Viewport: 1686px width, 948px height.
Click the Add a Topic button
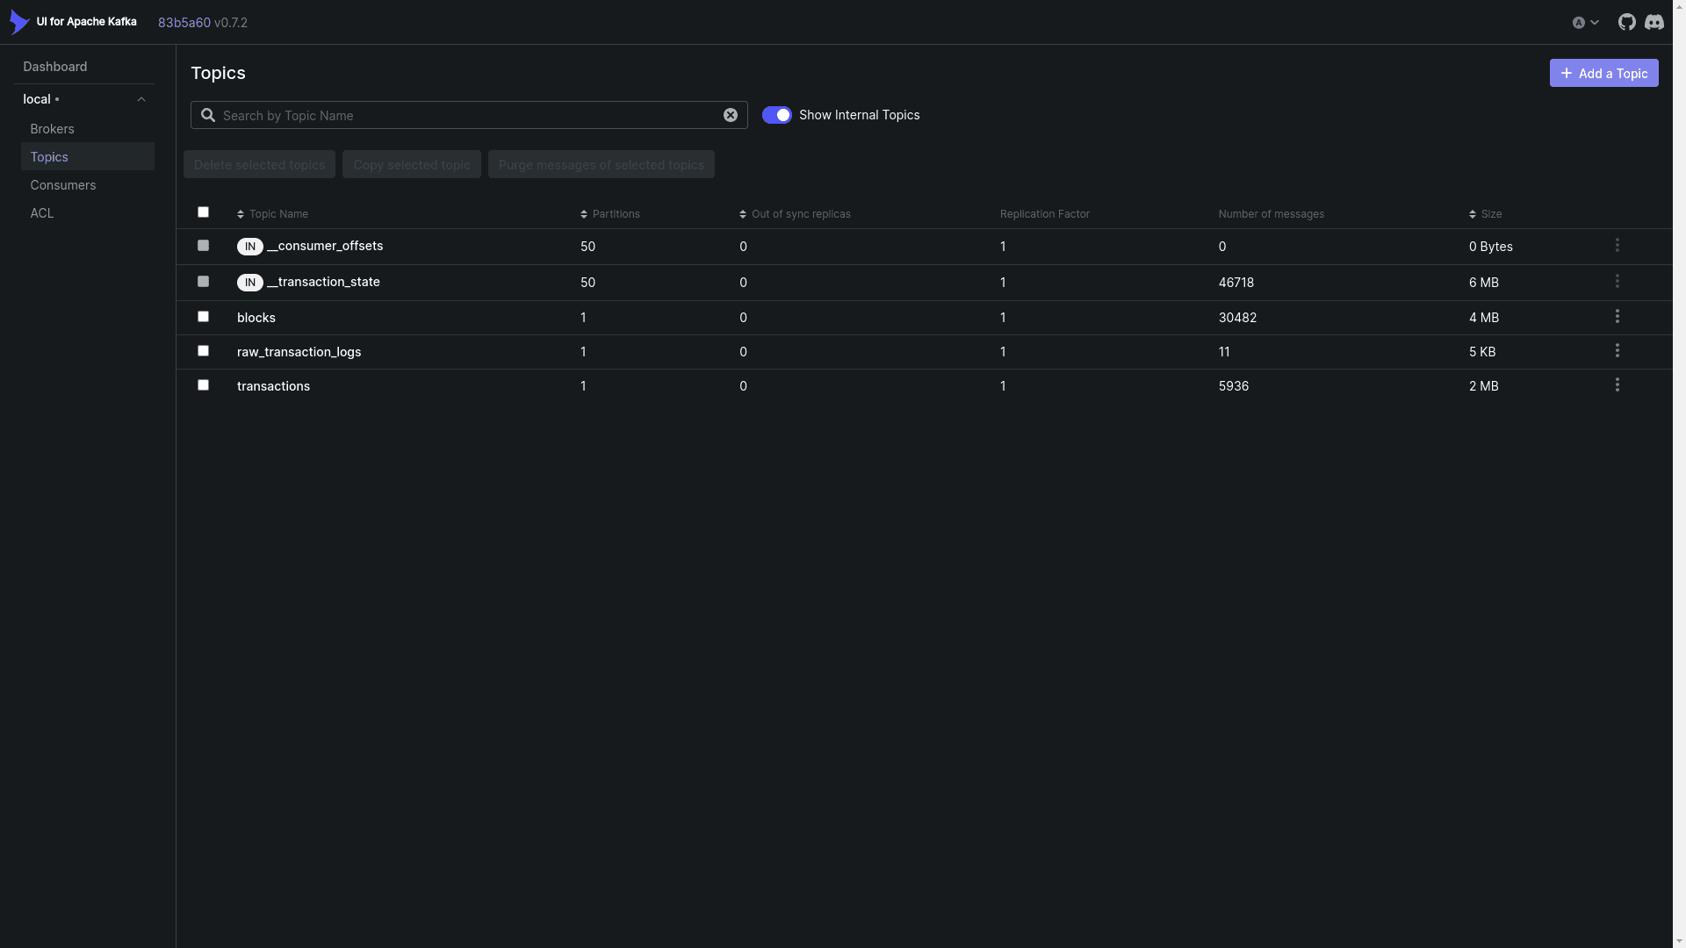click(1604, 73)
